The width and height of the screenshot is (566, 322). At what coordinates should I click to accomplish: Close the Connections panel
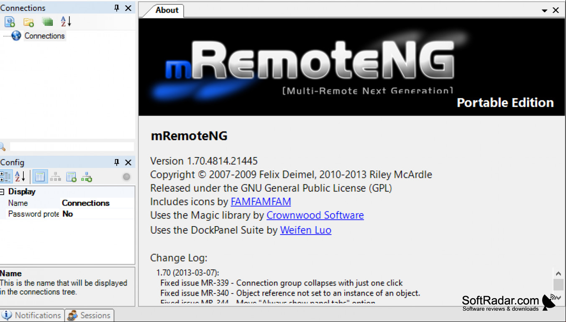point(128,8)
